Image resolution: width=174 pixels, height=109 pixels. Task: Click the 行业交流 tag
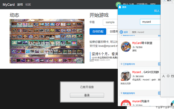[136, 80]
